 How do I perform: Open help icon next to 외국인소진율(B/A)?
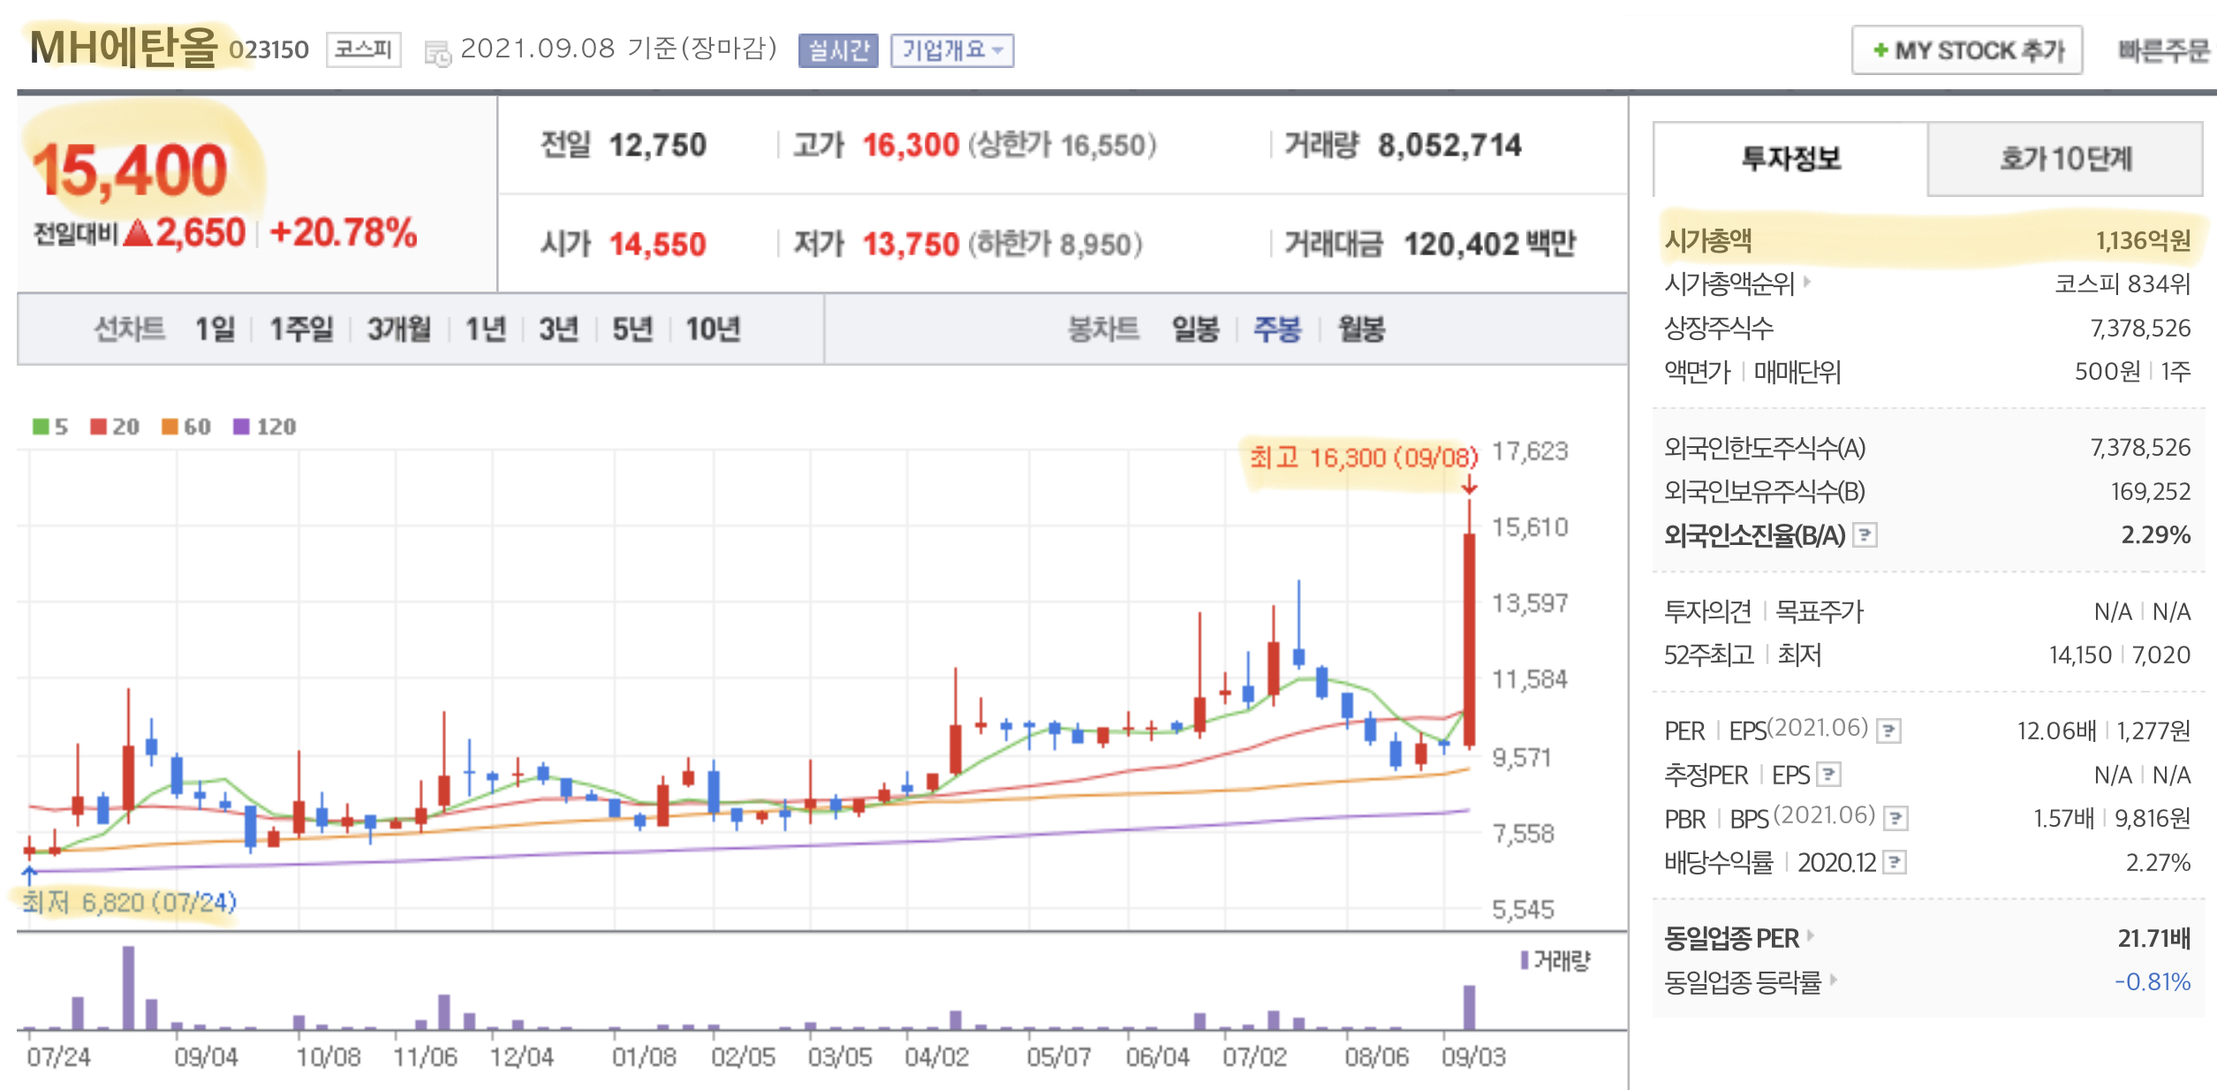pyautogui.click(x=1864, y=535)
